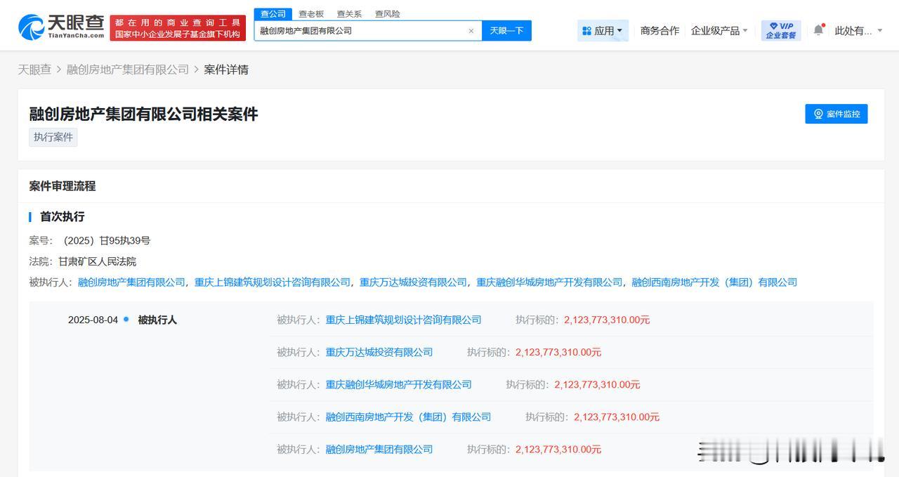Click the VIP 企业套餐 badge
Image resolution: width=899 pixels, height=477 pixels.
(x=781, y=30)
